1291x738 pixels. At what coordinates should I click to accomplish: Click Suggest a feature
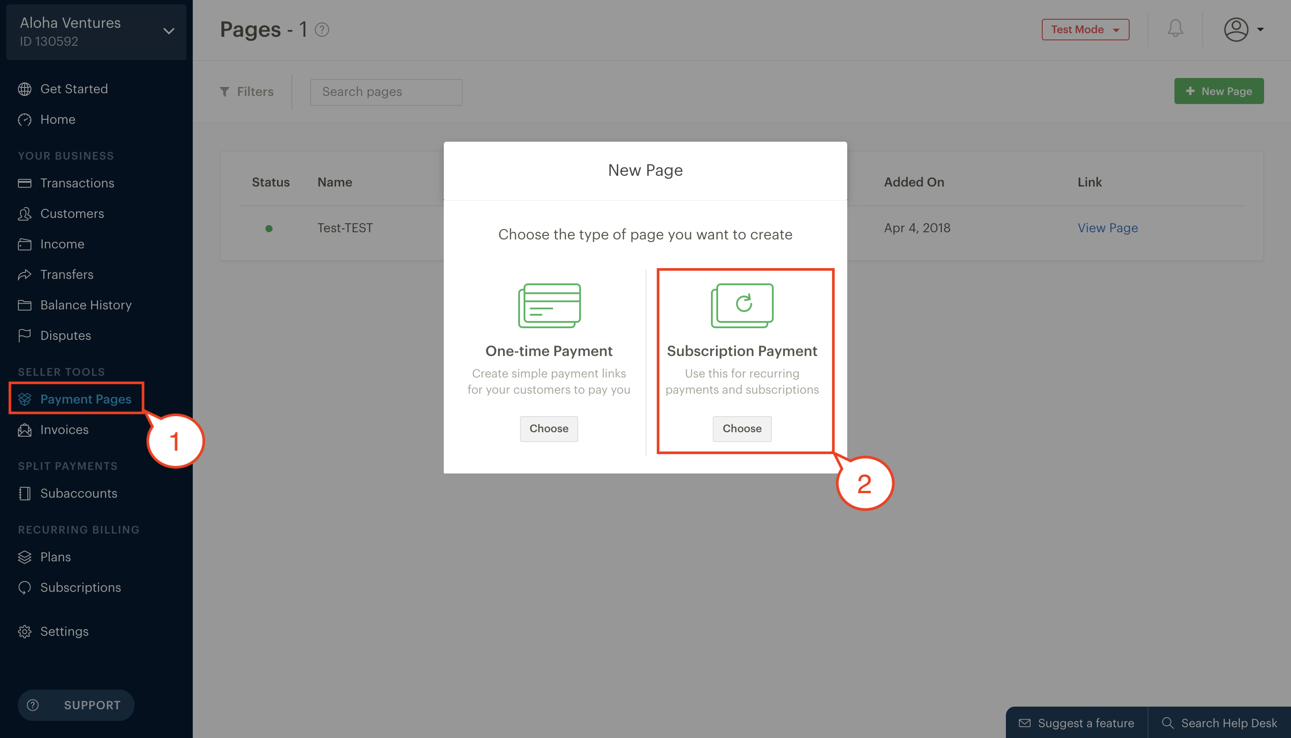1077,723
